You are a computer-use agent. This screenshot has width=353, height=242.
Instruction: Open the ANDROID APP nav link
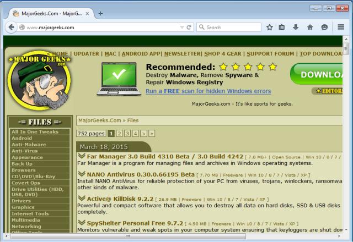coord(141,54)
